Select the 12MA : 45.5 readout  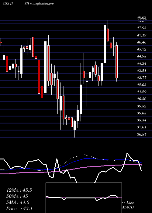[19, 190]
